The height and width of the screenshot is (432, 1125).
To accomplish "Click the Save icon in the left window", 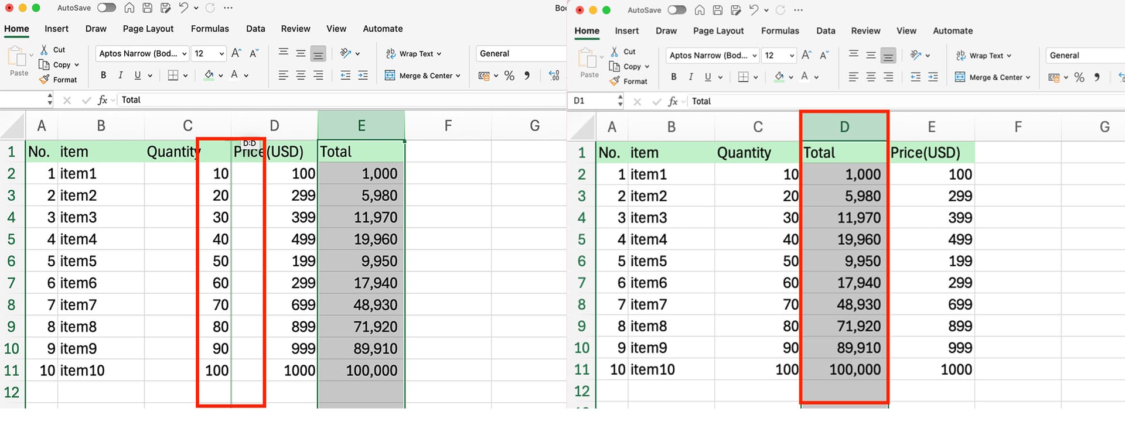I will 148,8.
